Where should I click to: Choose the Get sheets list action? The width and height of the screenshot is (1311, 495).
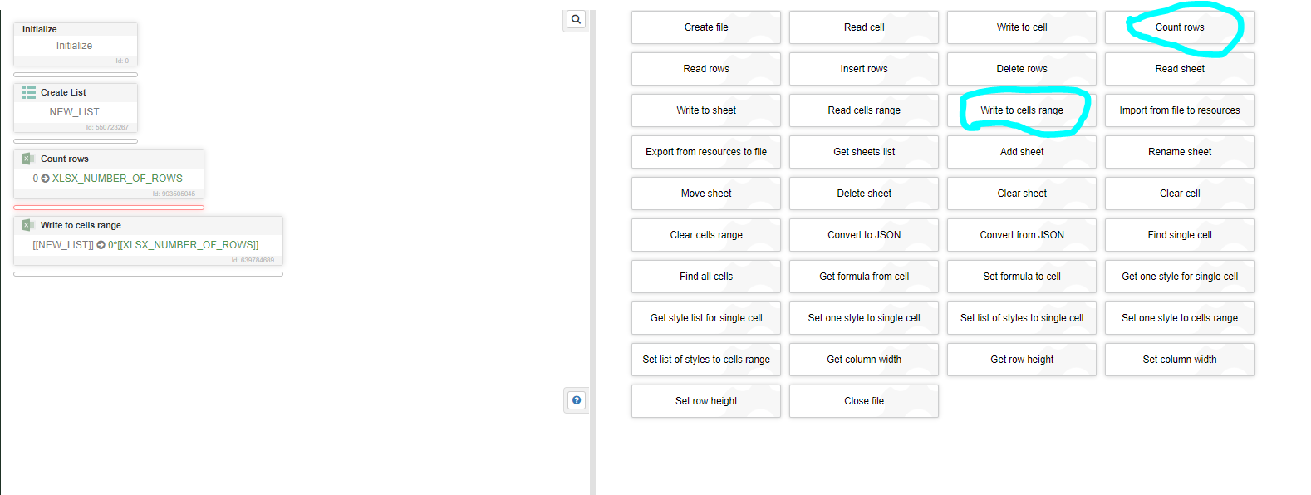[x=863, y=152]
